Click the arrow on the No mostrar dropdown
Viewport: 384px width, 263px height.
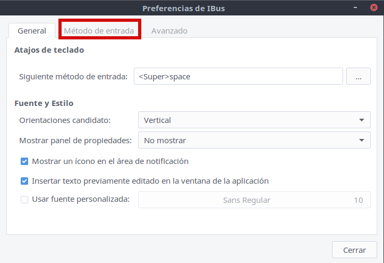(x=361, y=141)
